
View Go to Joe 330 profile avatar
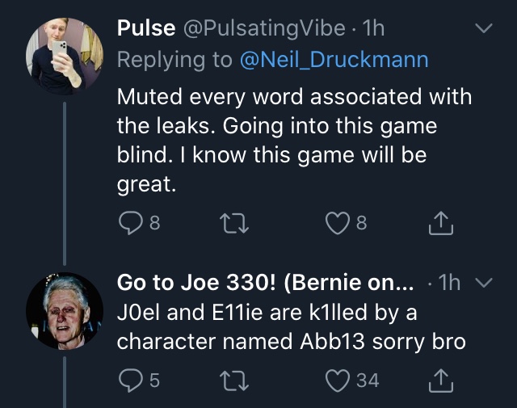tap(65, 311)
